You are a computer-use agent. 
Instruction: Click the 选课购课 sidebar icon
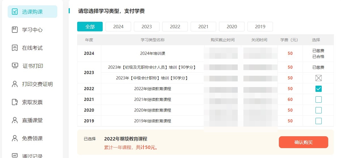coord(15,12)
